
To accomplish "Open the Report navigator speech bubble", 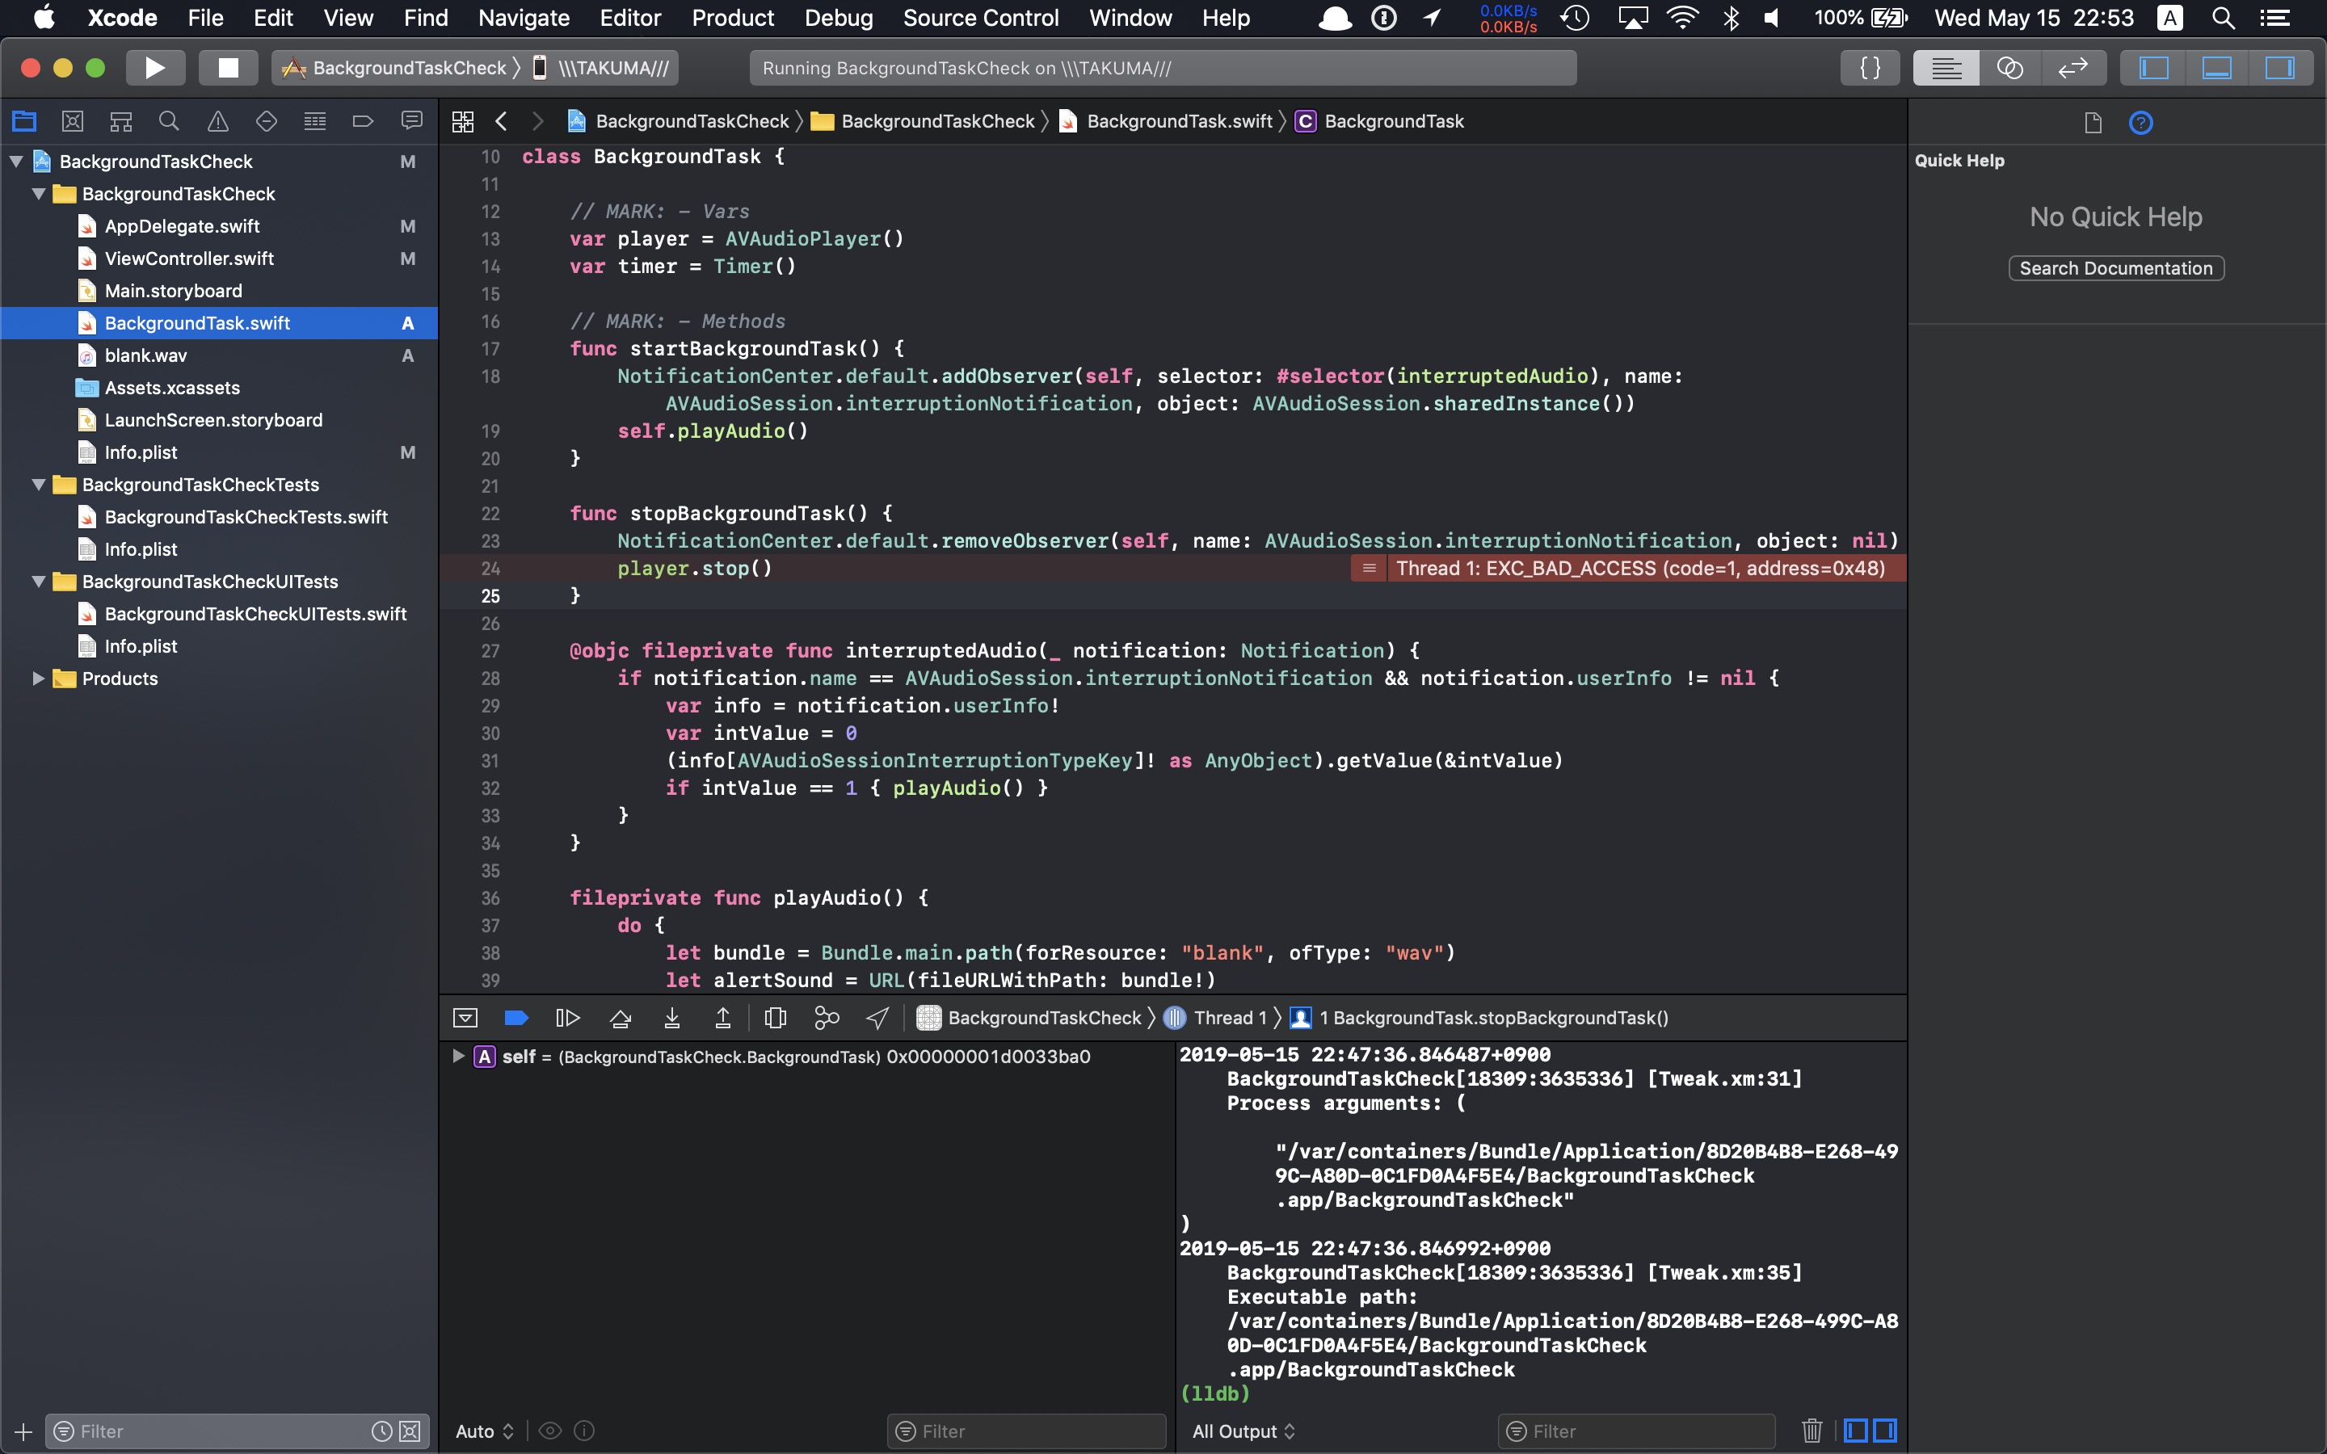I will tap(411, 121).
